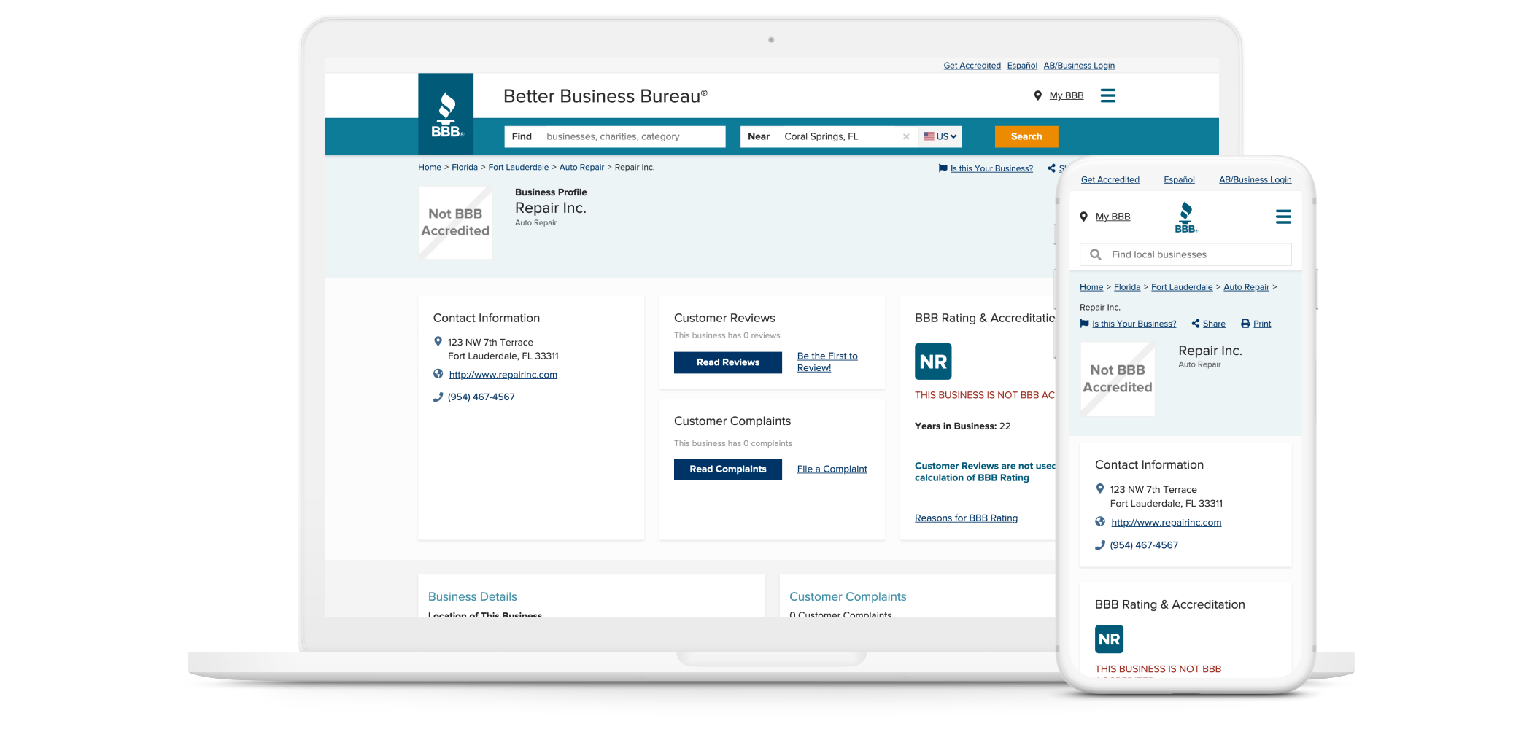Click address pin icon in laptop Contact Information

coord(438,341)
